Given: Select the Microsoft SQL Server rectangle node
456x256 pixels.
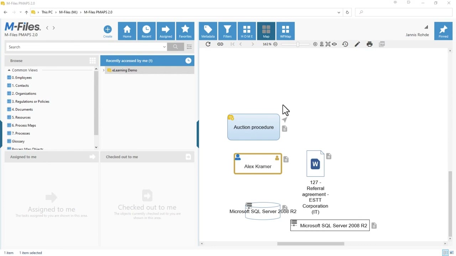Looking at the screenshot, I should [330, 225].
